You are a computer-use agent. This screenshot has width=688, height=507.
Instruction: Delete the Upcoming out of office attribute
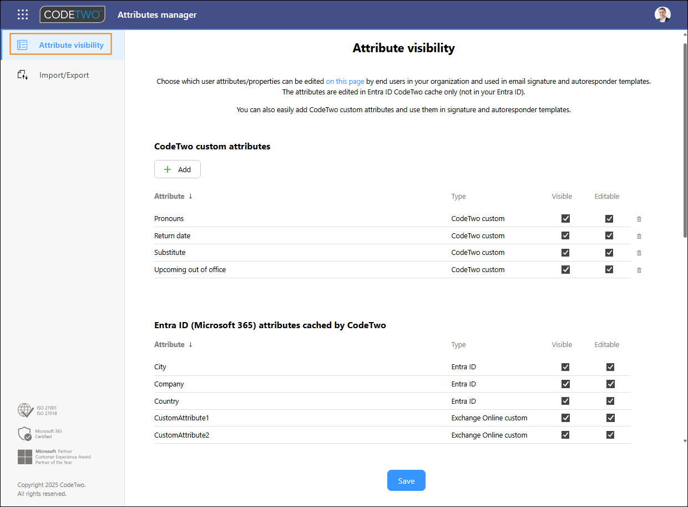click(639, 270)
